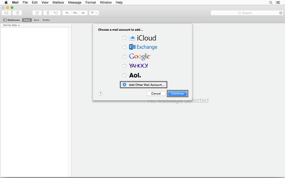Screen dimensions: 285x178
Task: Open the Apple menu
Action: 6,2
